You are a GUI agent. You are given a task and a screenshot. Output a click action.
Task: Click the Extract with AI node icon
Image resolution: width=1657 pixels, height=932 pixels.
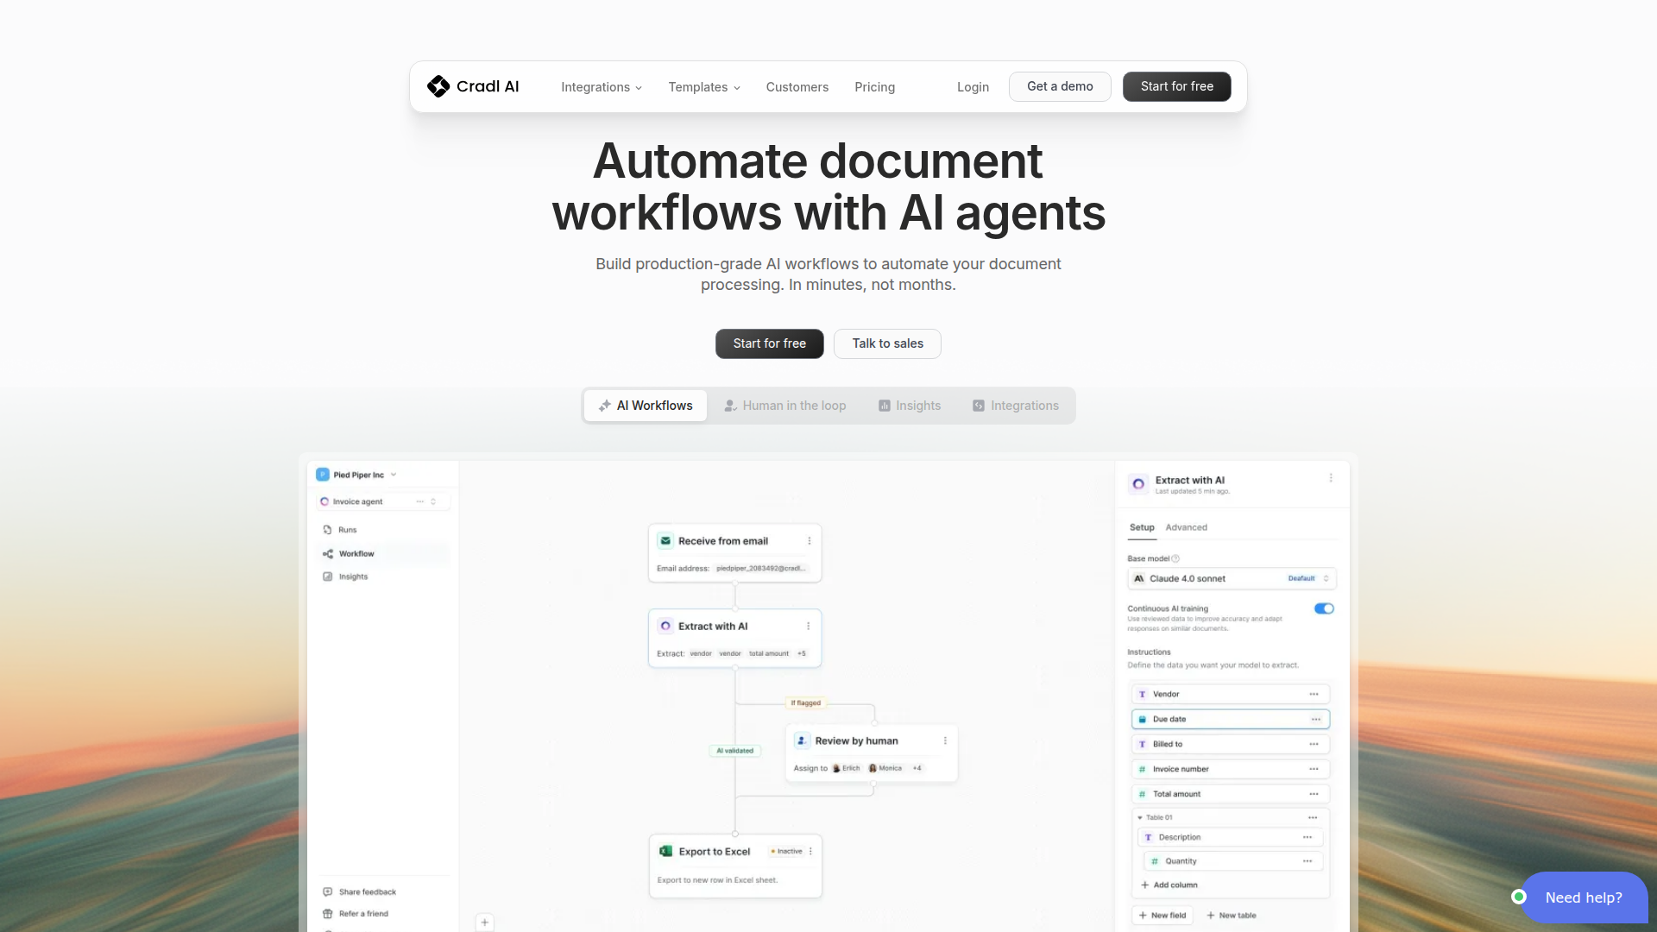665,627
